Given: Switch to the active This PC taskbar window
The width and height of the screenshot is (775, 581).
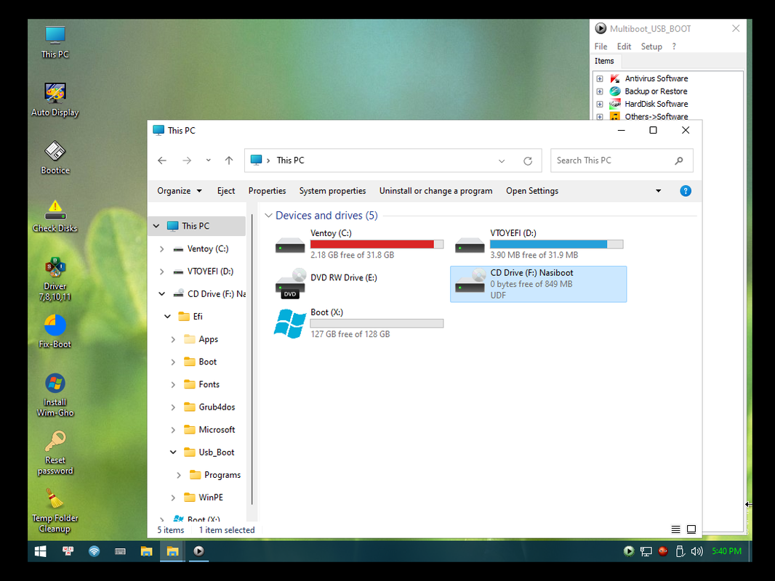Looking at the screenshot, I should (172, 551).
